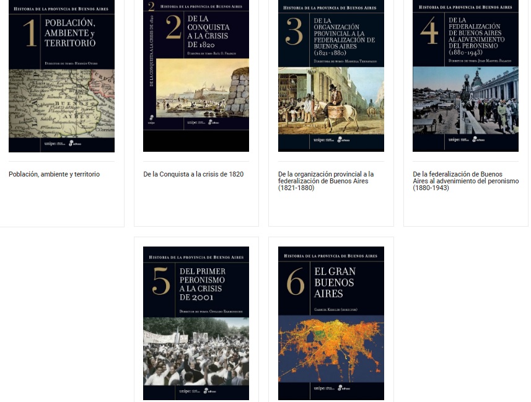Click the title 'De la Conquista a la crisis de 1820'
The width and height of the screenshot is (531, 402).
click(193, 175)
